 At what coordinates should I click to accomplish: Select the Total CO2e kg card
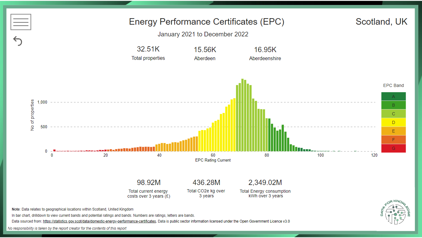pos(206,189)
